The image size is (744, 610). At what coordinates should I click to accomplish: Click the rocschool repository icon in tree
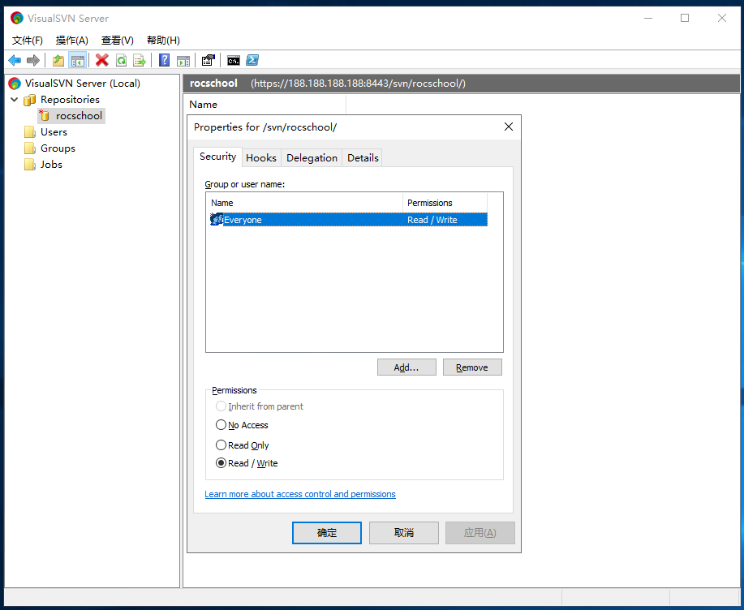click(x=44, y=115)
